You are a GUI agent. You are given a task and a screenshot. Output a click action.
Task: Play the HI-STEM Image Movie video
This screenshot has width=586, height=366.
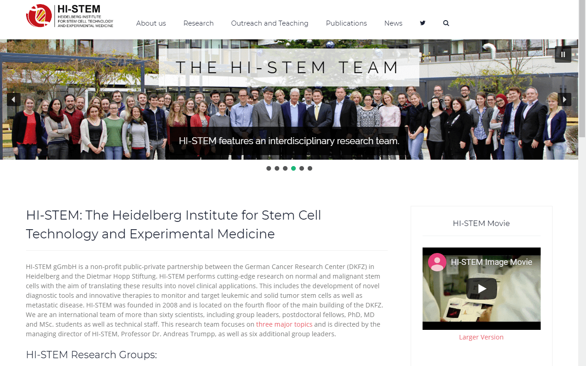pos(482,289)
